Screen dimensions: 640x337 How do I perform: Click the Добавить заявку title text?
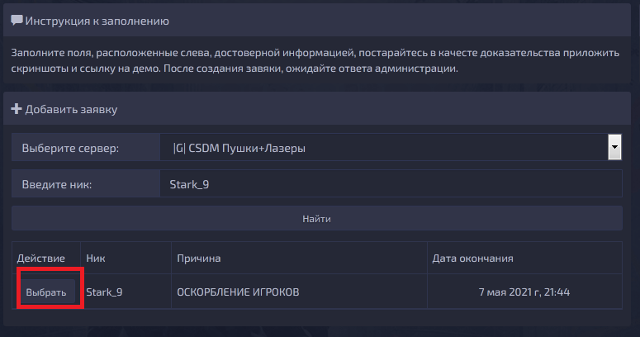point(71,109)
